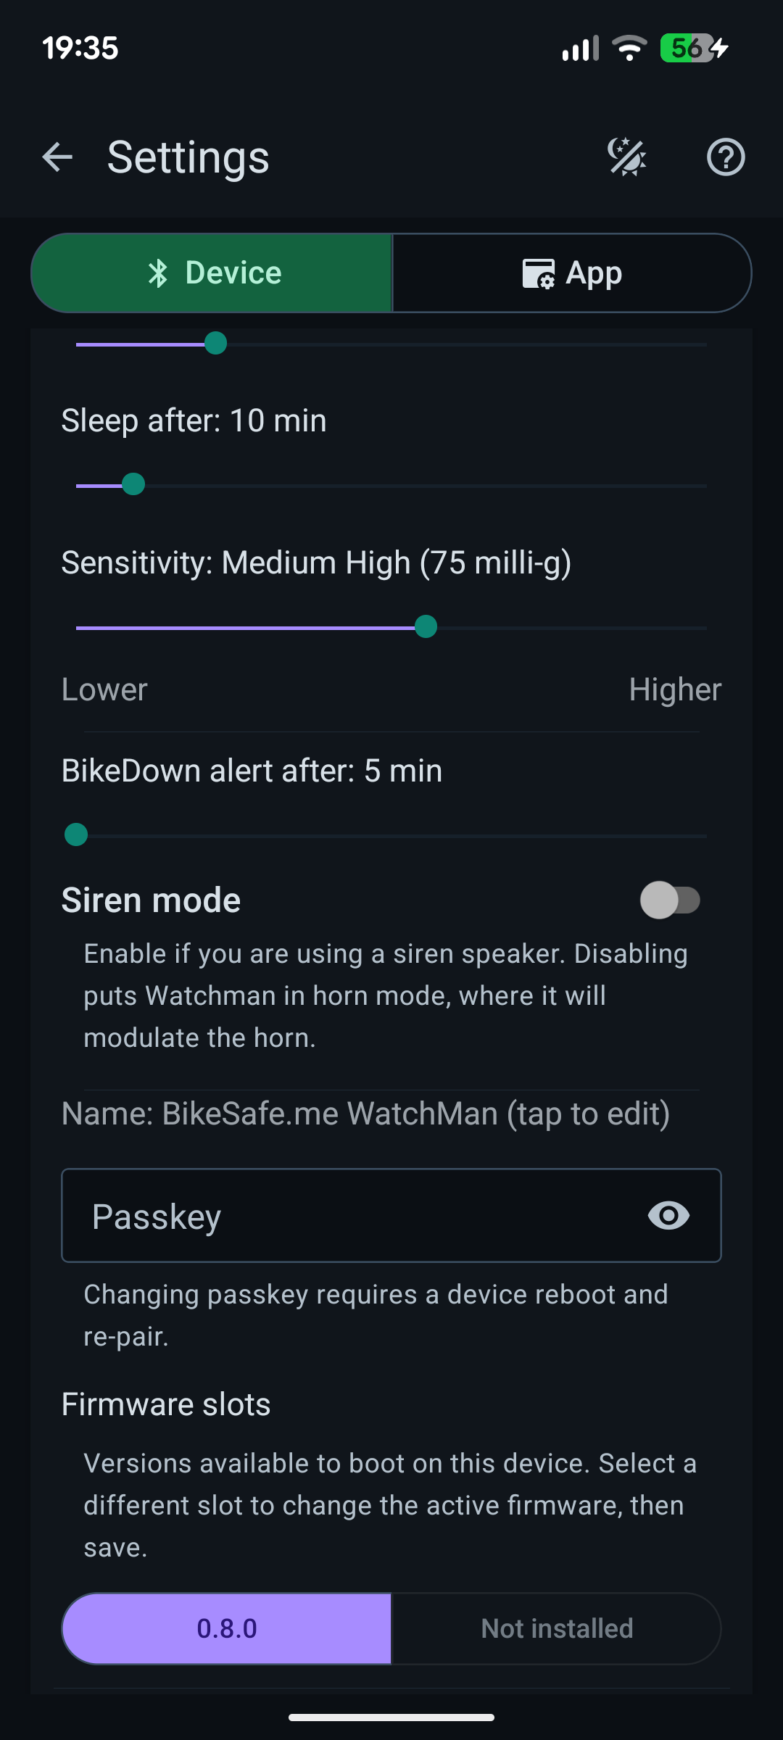Click the BikeDown alert slider handle
The image size is (783, 1740).
click(76, 835)
